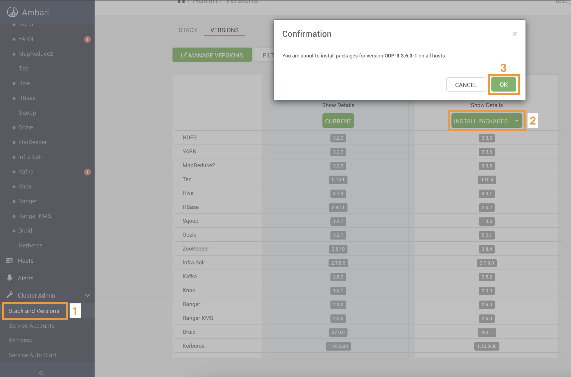Click the ODP-3.3.6.3-1 version text in dialog
This screenshot has width=571, height=377.
pos(400,56)
